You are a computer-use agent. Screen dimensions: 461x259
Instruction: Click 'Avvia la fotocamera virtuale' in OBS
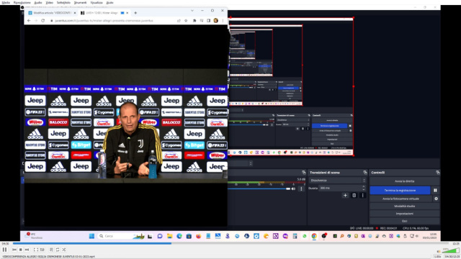pyautogui.click(x=400, y=199)
